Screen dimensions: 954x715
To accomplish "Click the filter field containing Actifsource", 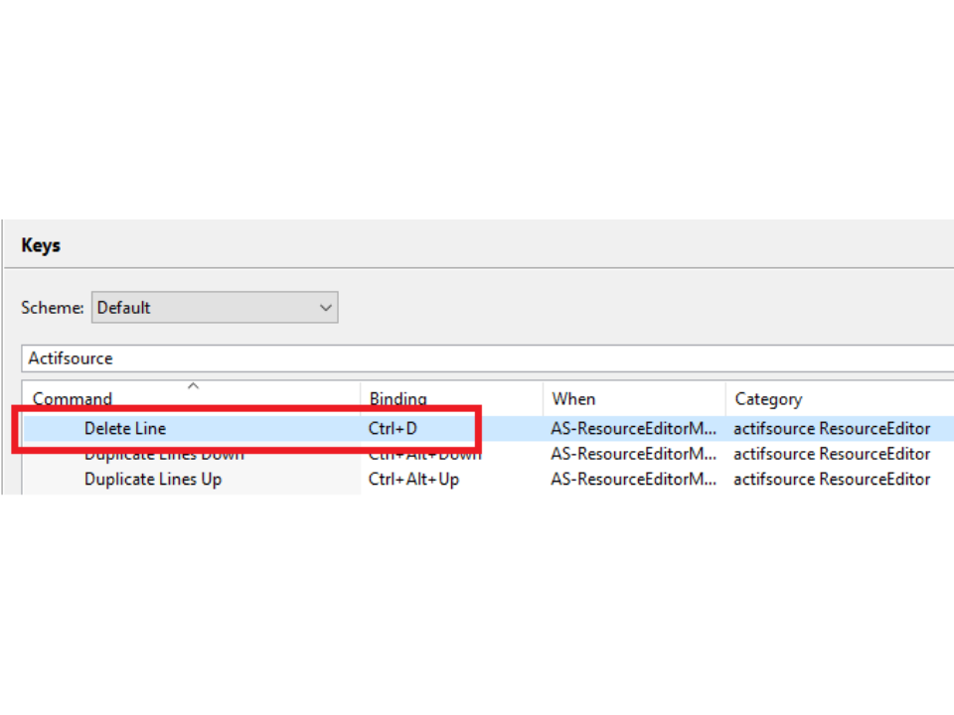I will pyautogui.click(x=487, y=358).
